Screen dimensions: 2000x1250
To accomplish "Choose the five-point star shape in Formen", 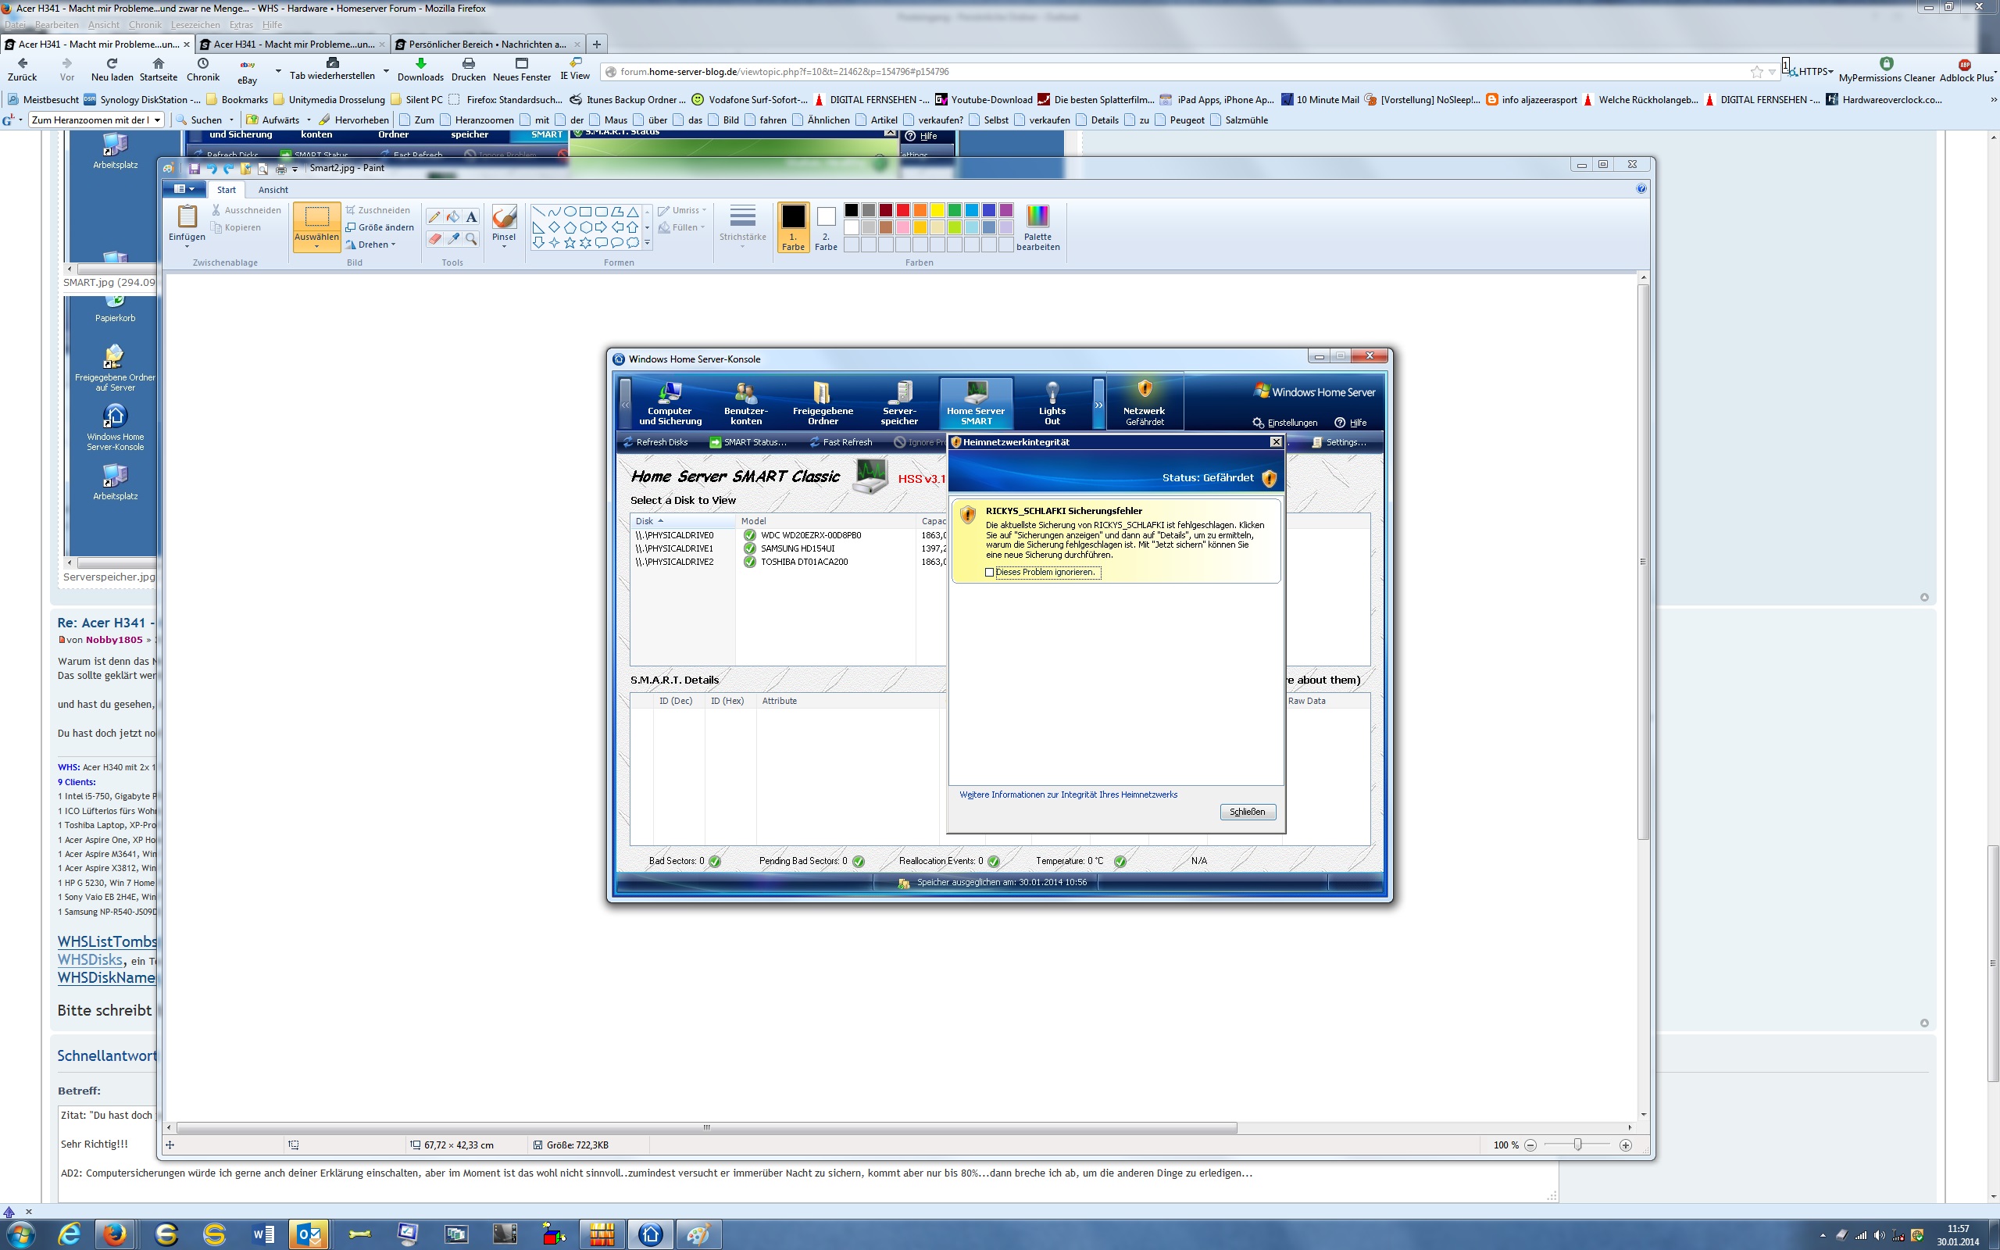I will pyautogui.click(x=570, y=243).
